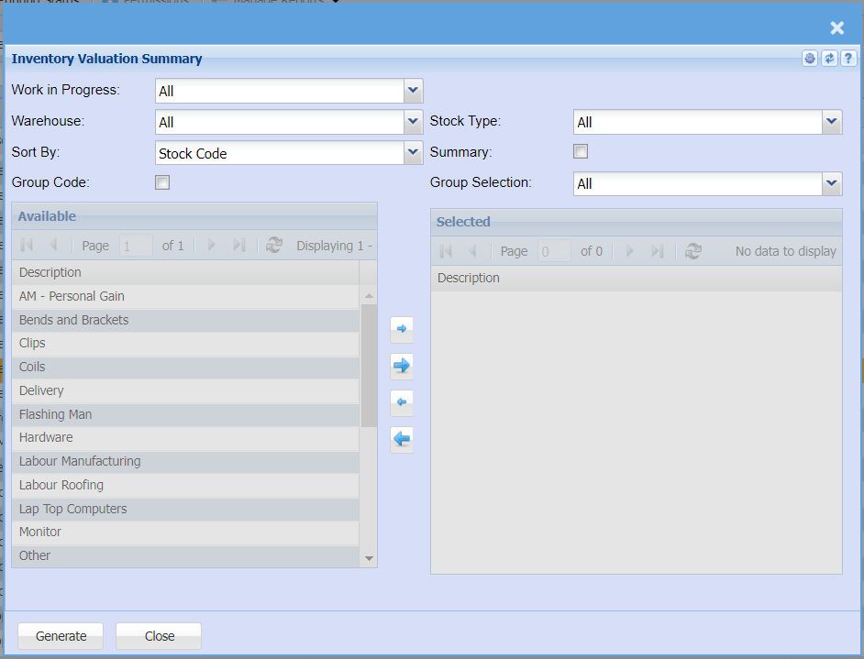Refresh the Available list
Screen dimensions: 864x659
[x=273, y=246]
